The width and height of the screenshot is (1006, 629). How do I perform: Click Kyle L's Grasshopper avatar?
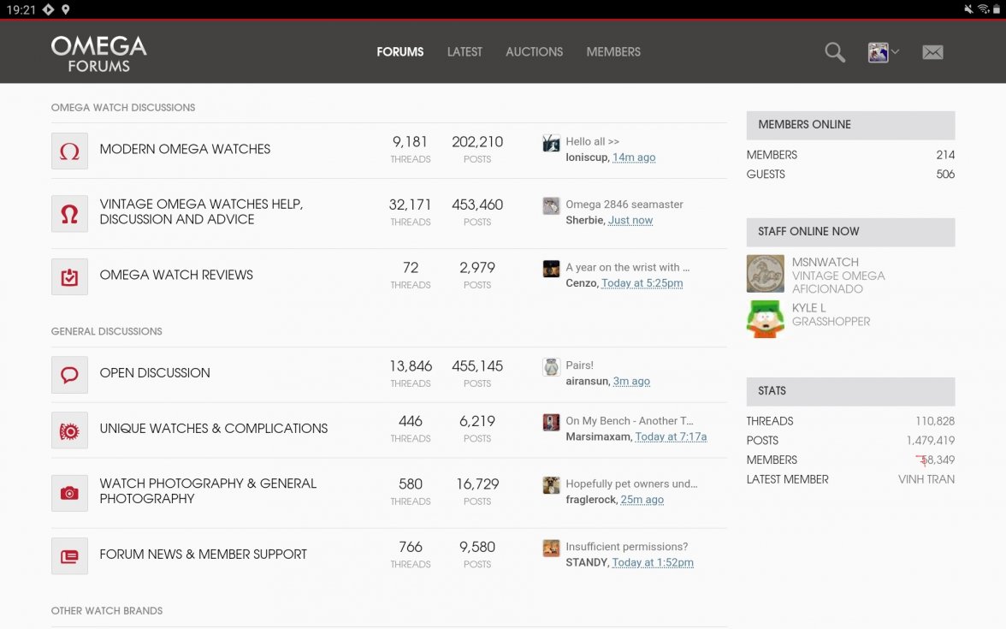coord(765,319)
